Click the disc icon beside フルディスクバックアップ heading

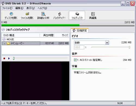(x=3, y=30)
